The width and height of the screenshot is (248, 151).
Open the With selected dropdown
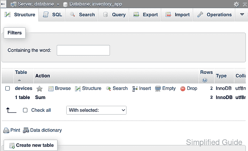[x=96, y=110]
